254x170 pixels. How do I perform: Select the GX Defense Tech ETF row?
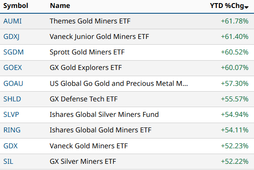click(x=127, y=99)
